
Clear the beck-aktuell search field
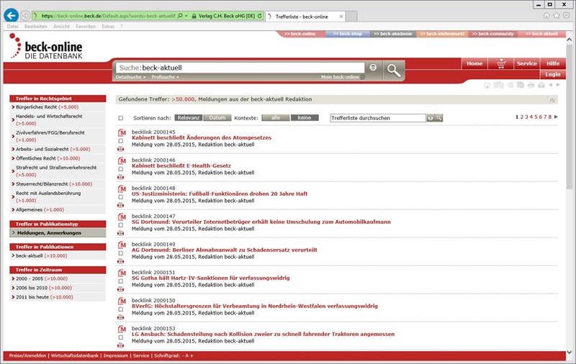(x=373, y=67)
